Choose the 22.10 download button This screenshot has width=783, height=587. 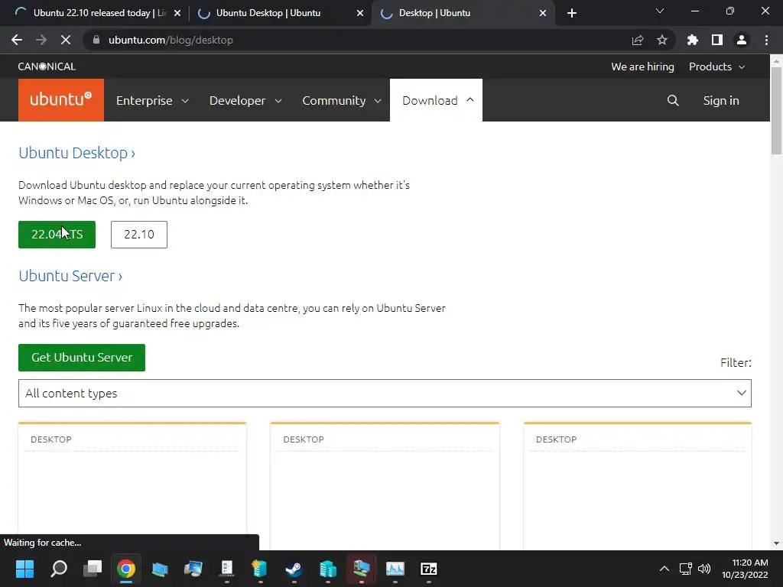pyautogui.click(x=139, y=234)
